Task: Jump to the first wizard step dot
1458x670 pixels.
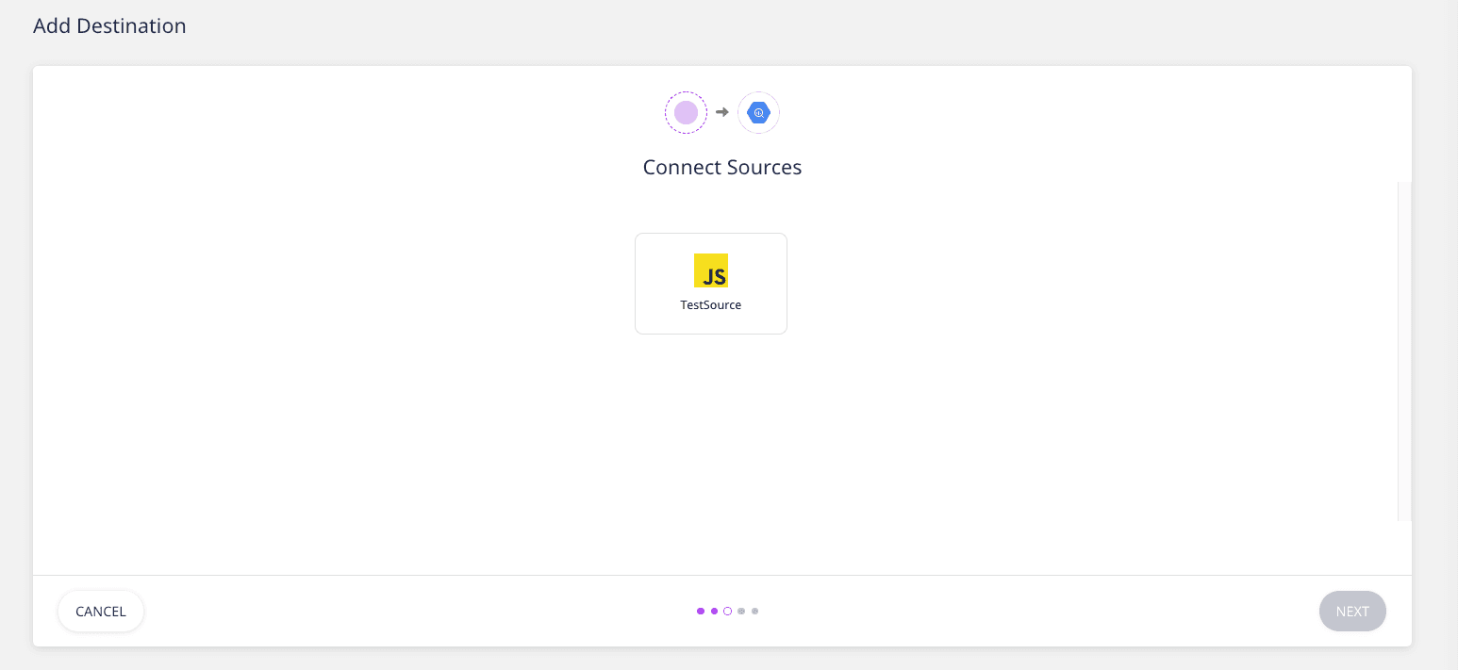Action: 701,611
